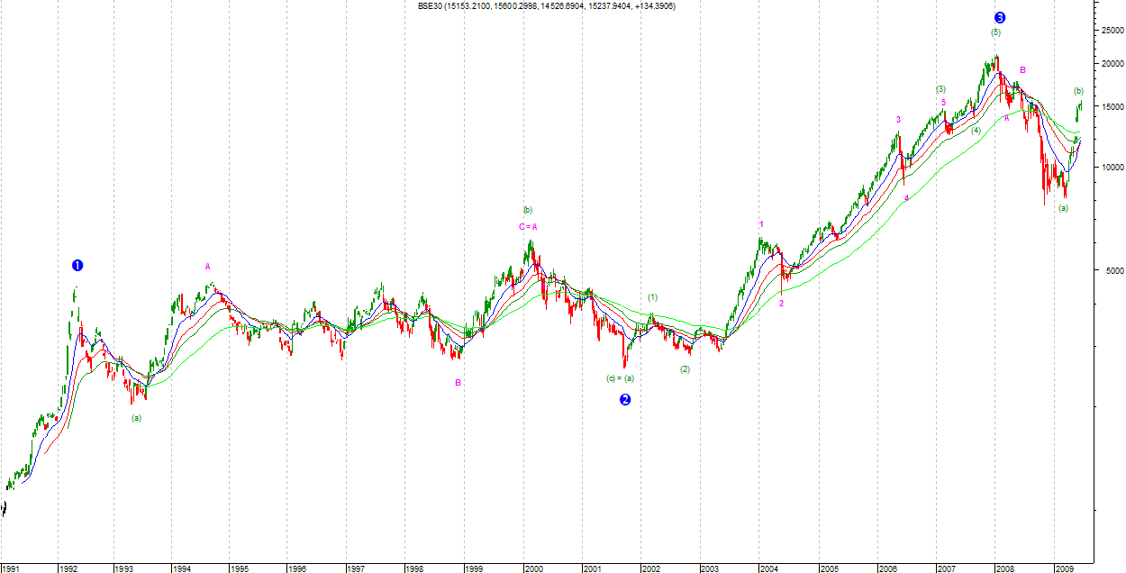Pick the green '(1)' wave label

652,297
